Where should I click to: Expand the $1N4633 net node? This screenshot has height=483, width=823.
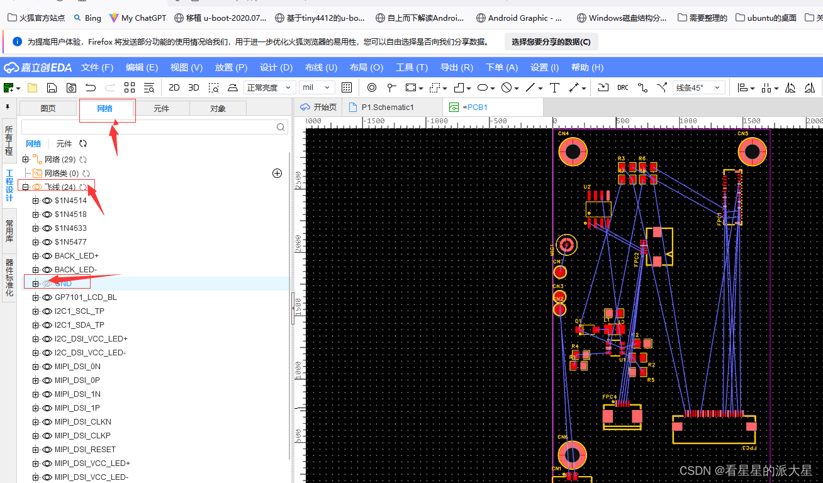tap(36, 228)
